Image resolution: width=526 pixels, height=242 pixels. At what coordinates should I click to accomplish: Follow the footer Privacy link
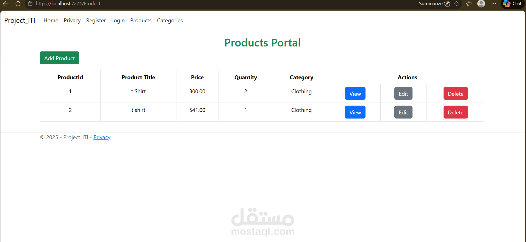[x=102, y=137]
